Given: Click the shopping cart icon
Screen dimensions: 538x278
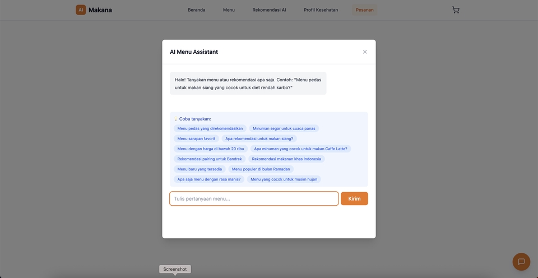Looking at the screenshot, I should [x=456, y=10].
